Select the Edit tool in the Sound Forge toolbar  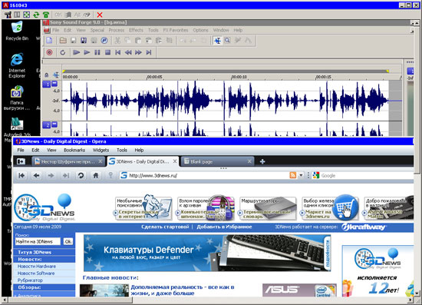click(217, 41)
